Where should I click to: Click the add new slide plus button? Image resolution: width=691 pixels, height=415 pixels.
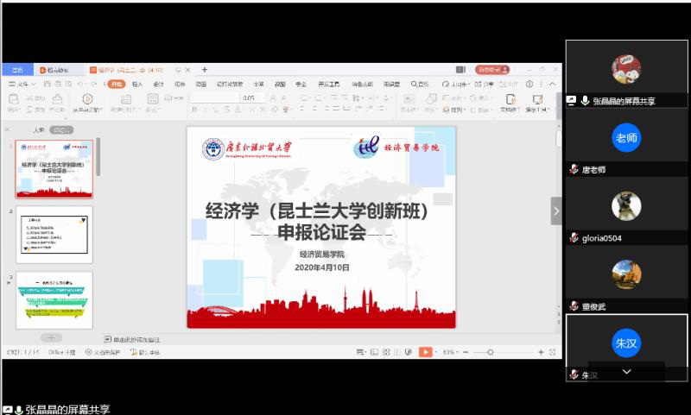pyautogui.click(x=52, y=338)
